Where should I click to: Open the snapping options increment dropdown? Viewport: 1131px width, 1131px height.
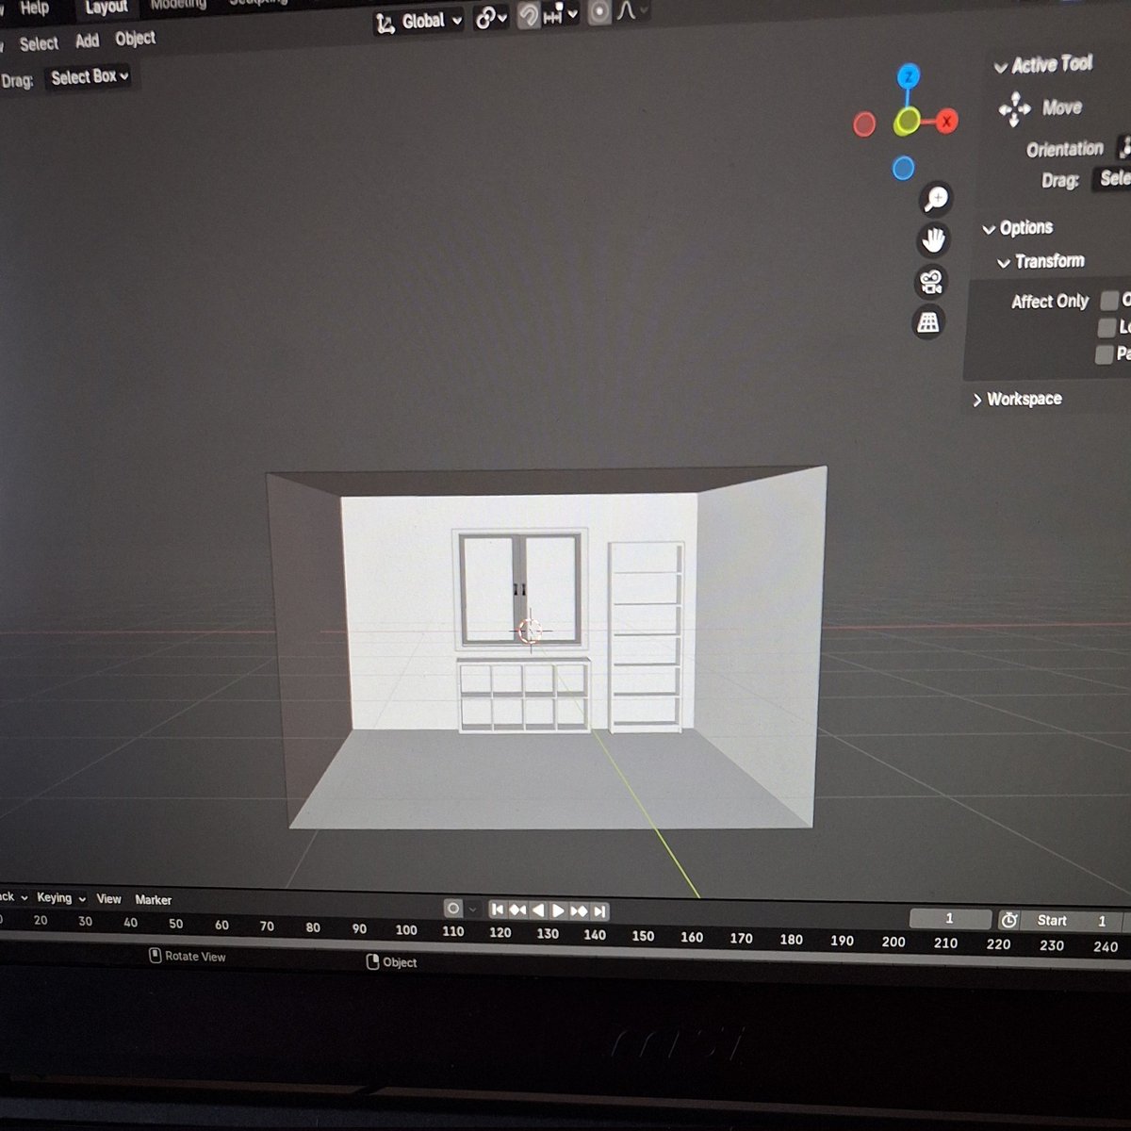(x=560, y=15)
